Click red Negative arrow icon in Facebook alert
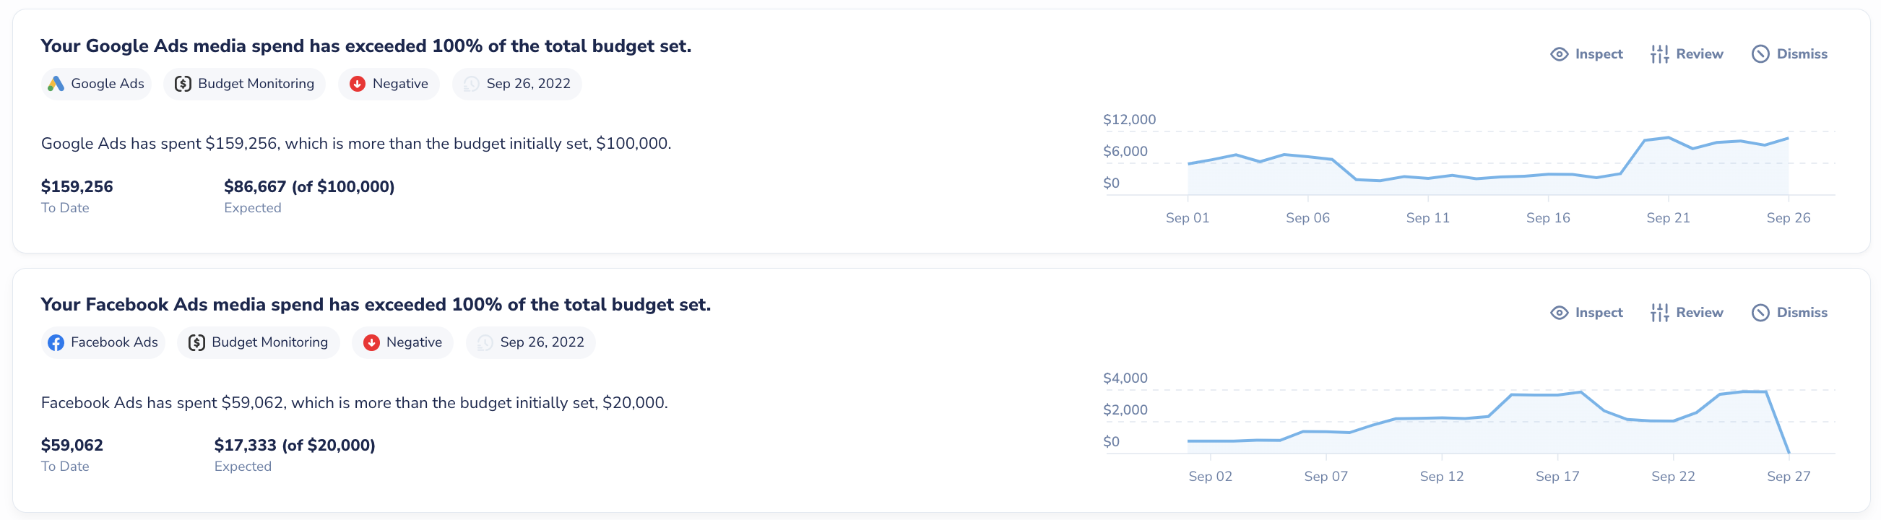 click(371, 342)
